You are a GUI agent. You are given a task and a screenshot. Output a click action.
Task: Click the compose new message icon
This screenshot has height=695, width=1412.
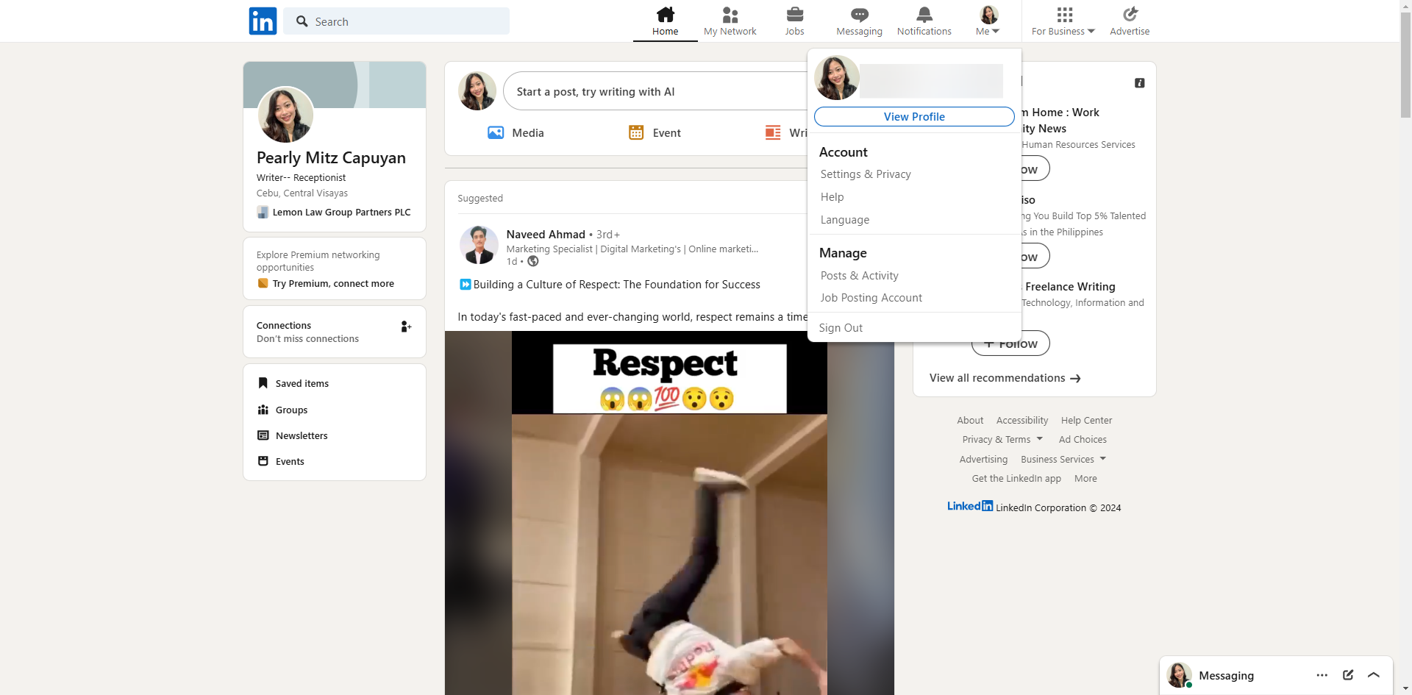point(1348,675)
